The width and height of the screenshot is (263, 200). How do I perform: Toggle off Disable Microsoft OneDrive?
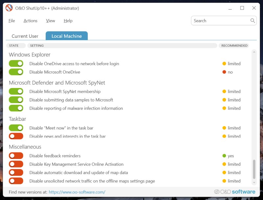(x=16, y=72)
